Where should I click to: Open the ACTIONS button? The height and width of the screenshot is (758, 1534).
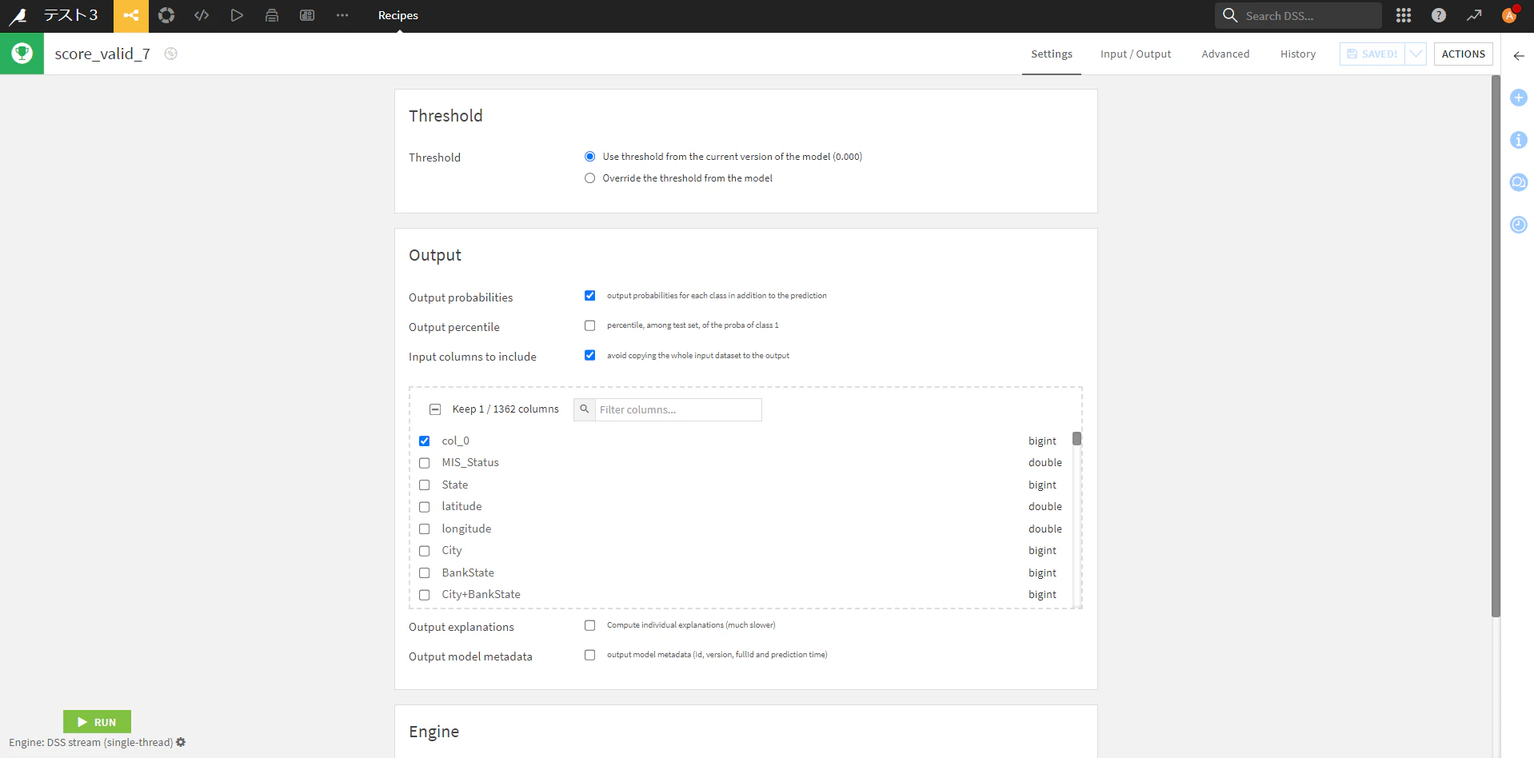pos(1463,54)
